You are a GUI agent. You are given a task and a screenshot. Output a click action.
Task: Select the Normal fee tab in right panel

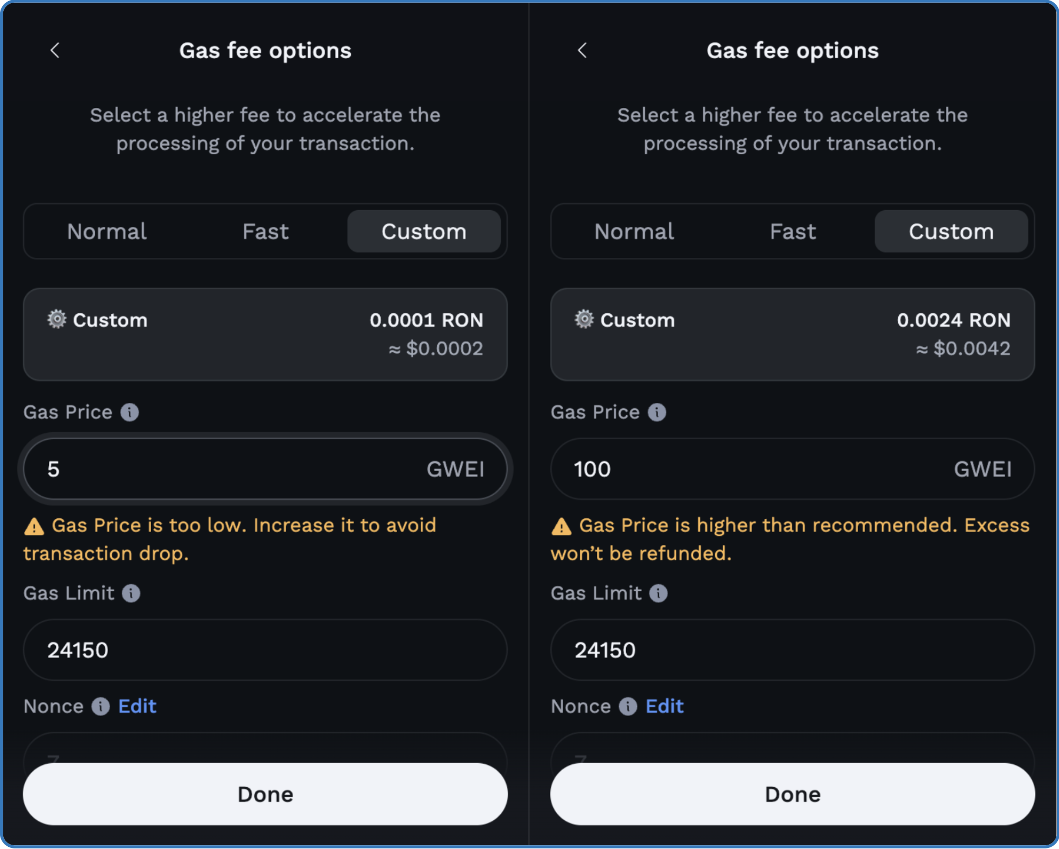634,232
